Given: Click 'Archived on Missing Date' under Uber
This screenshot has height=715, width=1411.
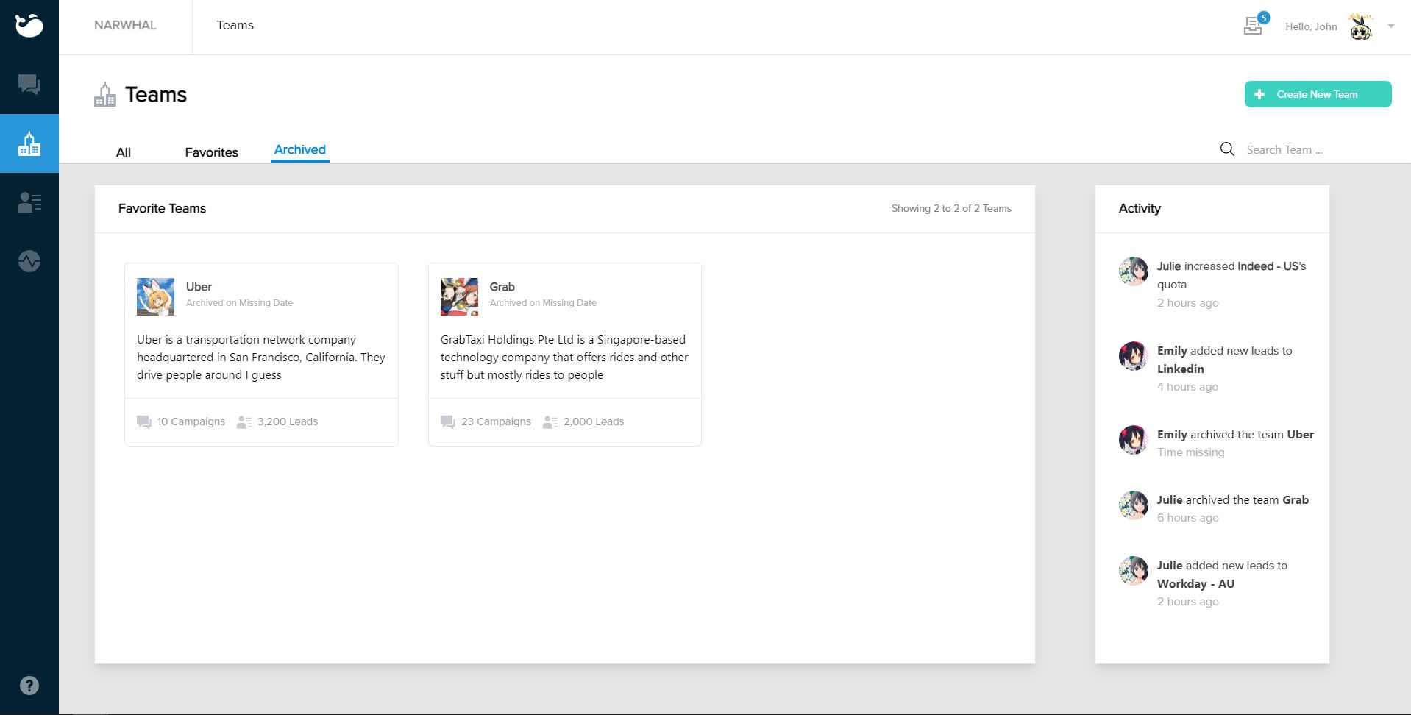Looking at the screenshot, I should click(239, 302).
